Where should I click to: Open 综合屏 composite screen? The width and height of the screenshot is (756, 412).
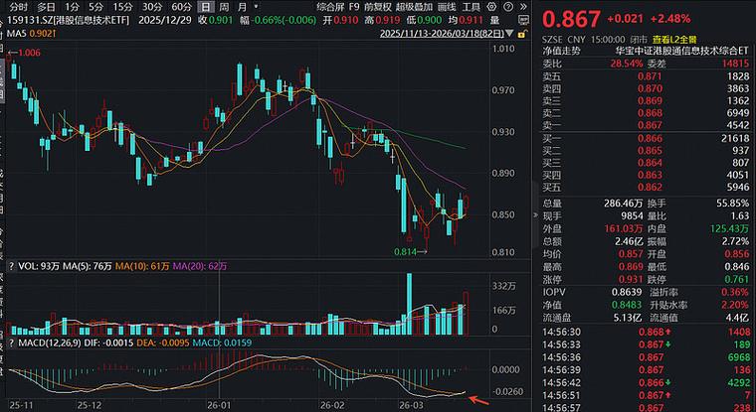point(330,7)
